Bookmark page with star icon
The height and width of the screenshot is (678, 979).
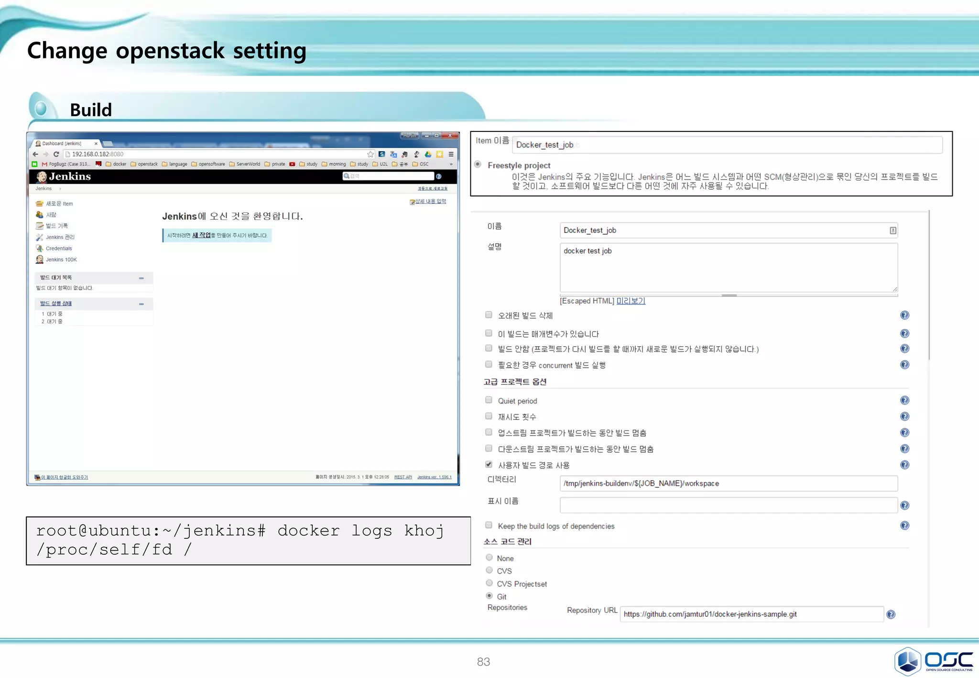tap(370, 154)
